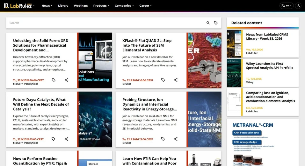
Task: Open the loss-on-ignition article thumbnail
Action: pos(234,102)
